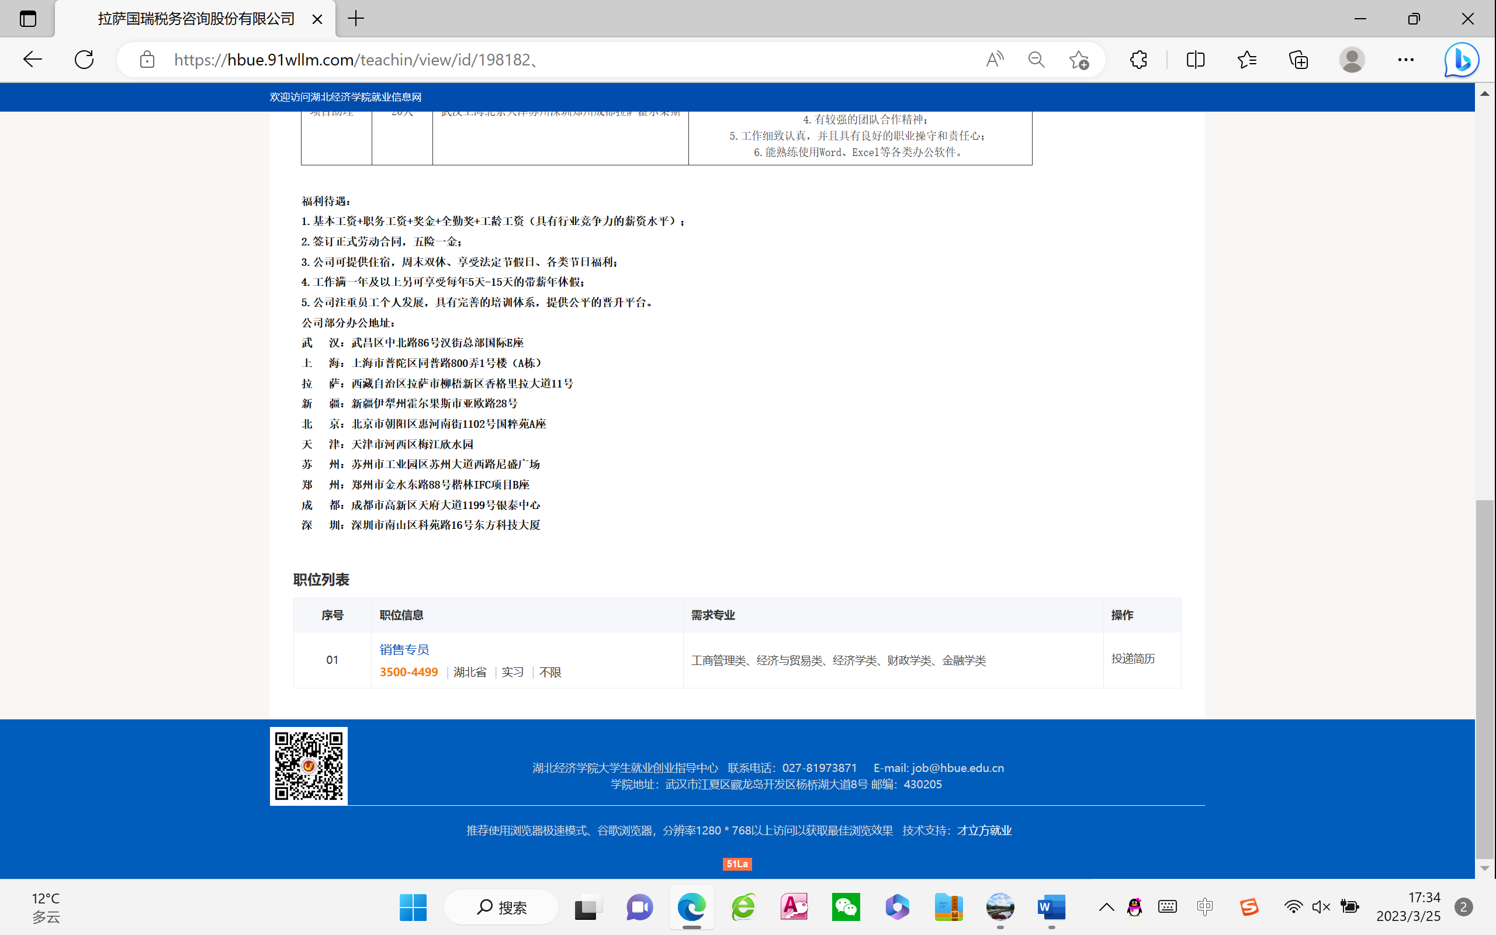Click the zoom out magnifier icon
The image size is (1496, 935).
click(1037, 60)
